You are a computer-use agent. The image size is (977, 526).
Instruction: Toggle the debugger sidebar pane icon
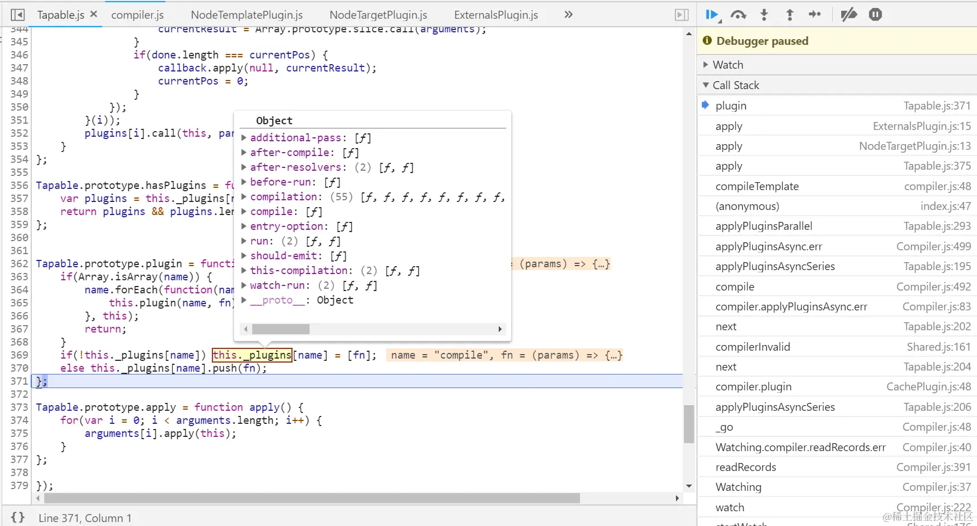pyautogui.click(x=682, y=15)
